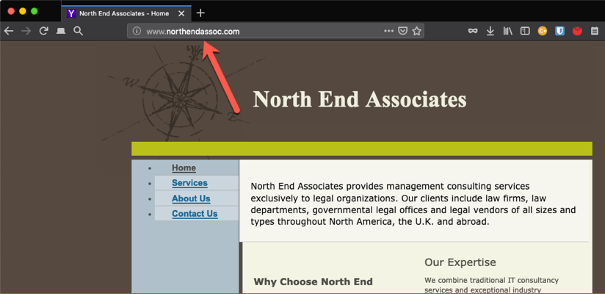Open a new tab with plus button
This screenshot has height=294, width=605.
tap(200, 13)
